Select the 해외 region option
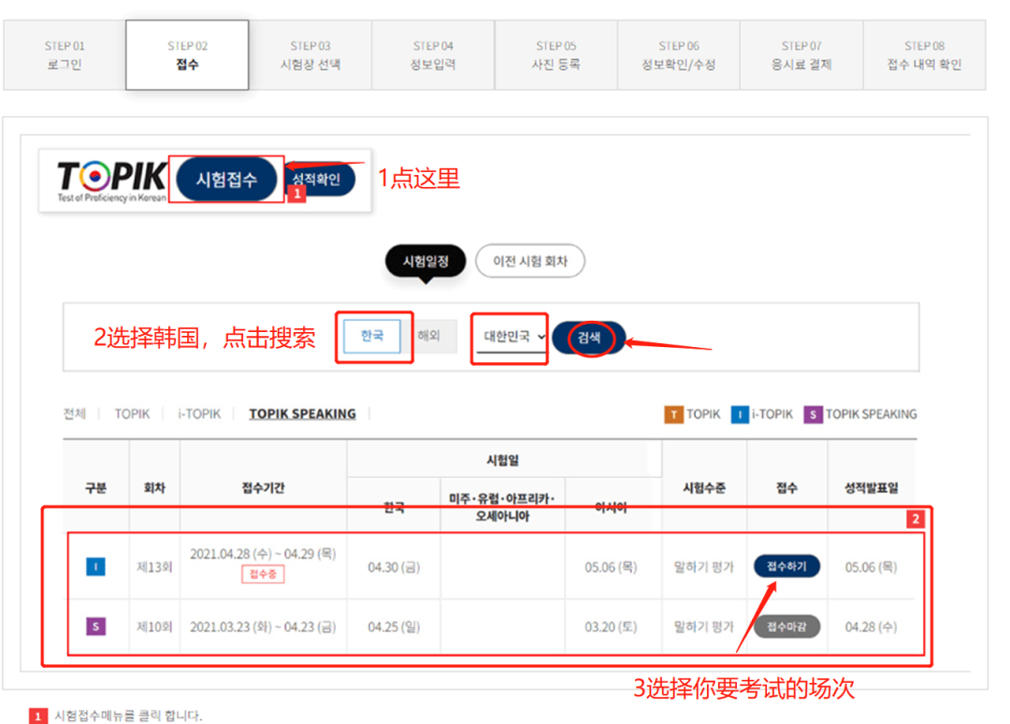Image resolution: width=1010 pixels, height=724 pixels. coord(429,336)
